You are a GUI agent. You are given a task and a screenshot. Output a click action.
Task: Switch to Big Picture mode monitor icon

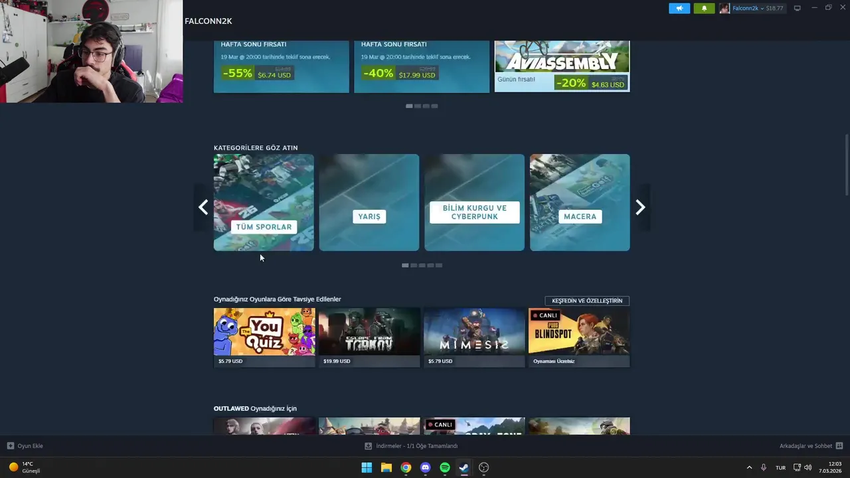click(x=798, y=8)
